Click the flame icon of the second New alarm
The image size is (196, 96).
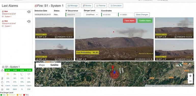3,21
